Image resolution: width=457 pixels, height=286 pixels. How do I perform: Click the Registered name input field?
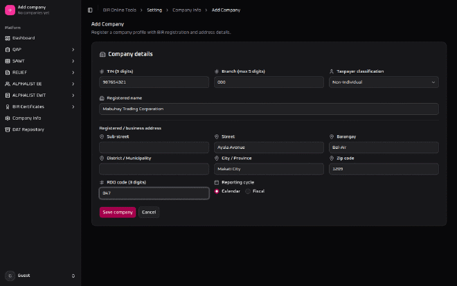click(269, 109)
